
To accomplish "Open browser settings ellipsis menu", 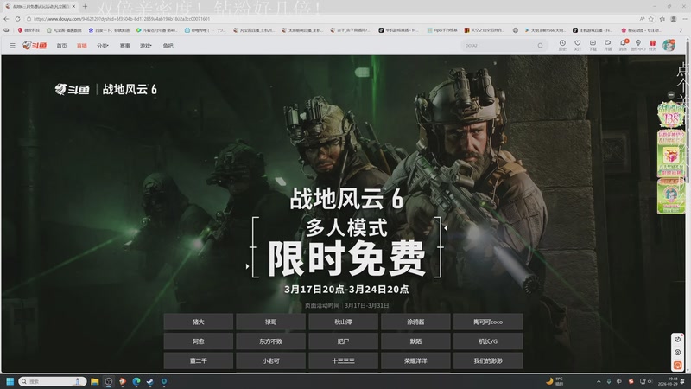I will 684,19.
